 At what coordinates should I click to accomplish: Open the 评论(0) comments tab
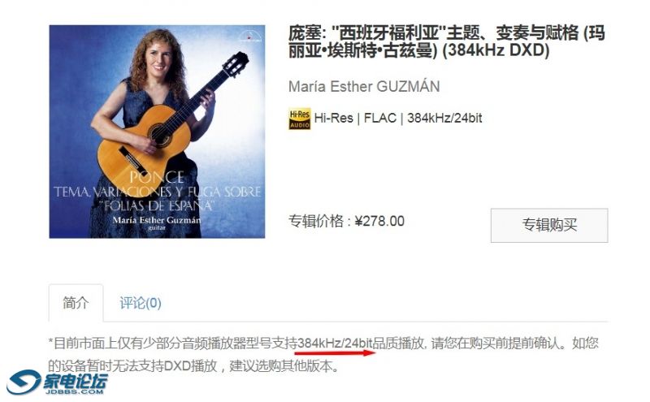140,303
